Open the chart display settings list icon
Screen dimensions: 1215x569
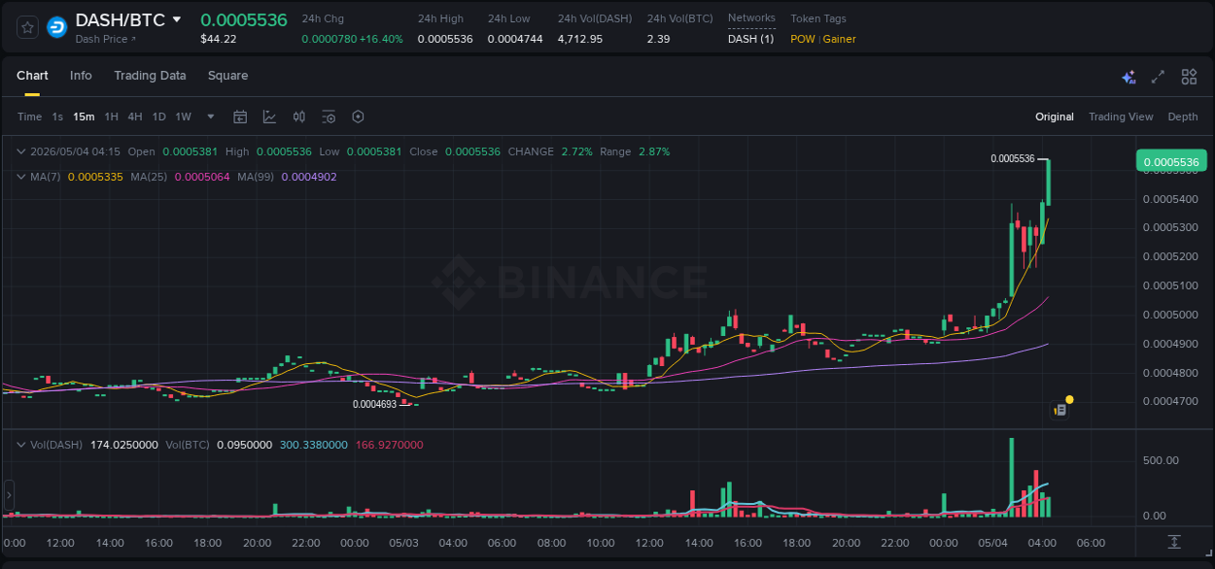pyautogui.click(x=329, y=117)
